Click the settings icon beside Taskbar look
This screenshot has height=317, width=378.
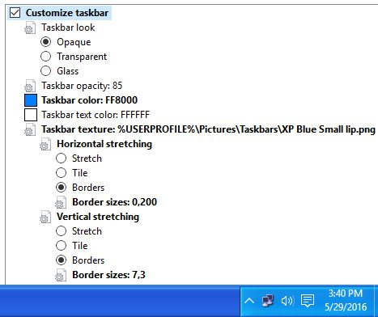click(x=30, y=27)
